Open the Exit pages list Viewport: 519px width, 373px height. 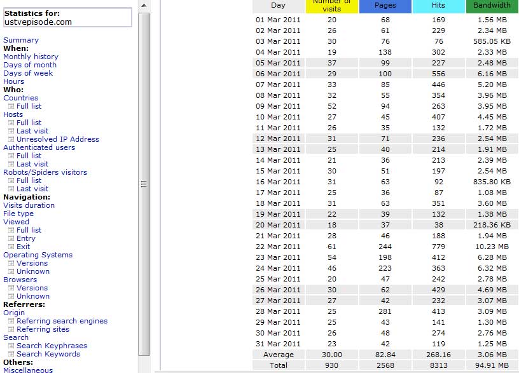click(x=23, y=247)
